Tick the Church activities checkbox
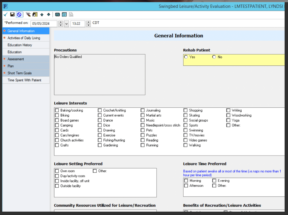 57,140
